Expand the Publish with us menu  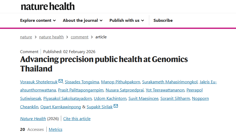127,20
